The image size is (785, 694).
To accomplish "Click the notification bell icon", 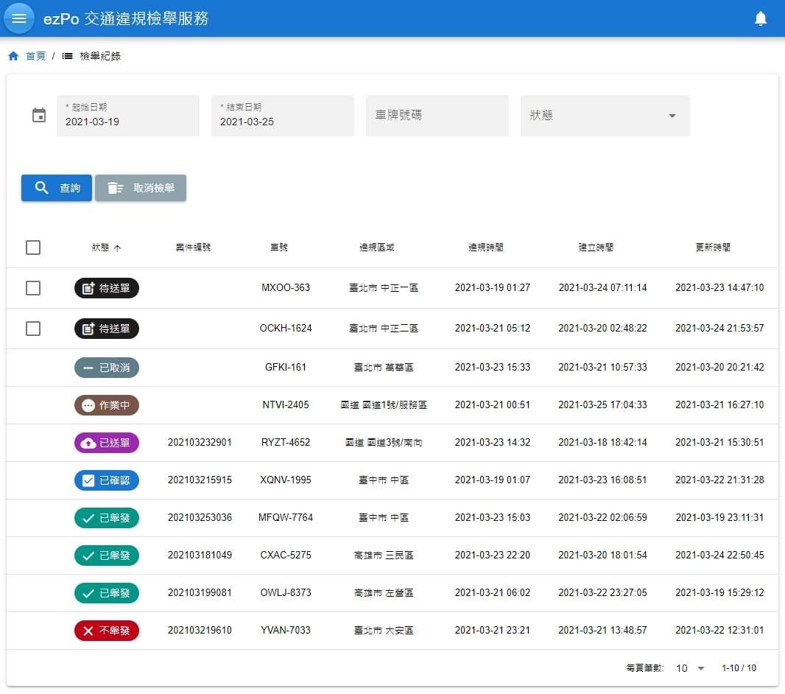I will tap(761, 18).
